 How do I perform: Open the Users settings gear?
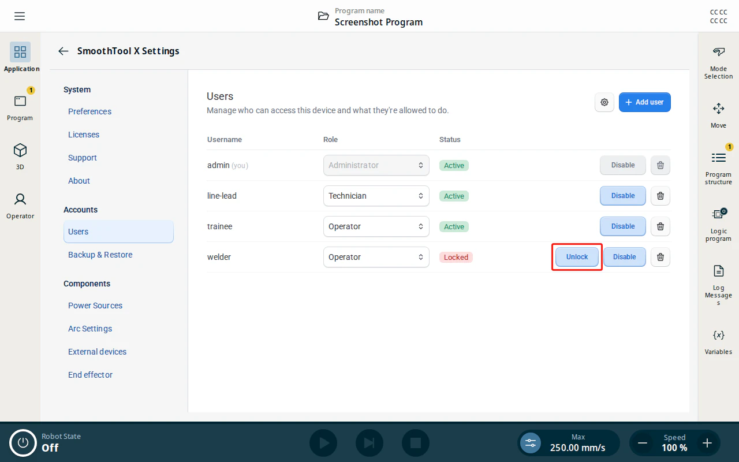(x=604, y=102)
